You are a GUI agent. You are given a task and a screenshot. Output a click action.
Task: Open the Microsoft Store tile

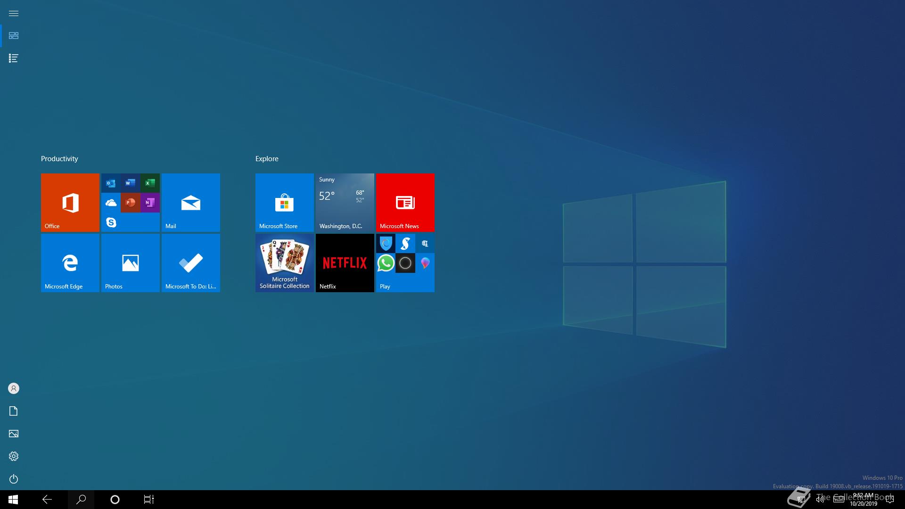(285, 203)
